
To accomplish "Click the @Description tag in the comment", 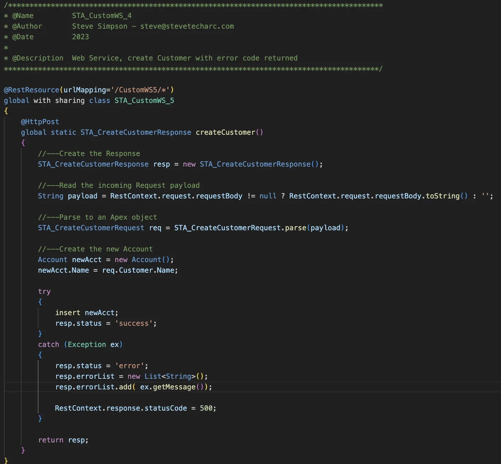I will click(x=38, y=58).
